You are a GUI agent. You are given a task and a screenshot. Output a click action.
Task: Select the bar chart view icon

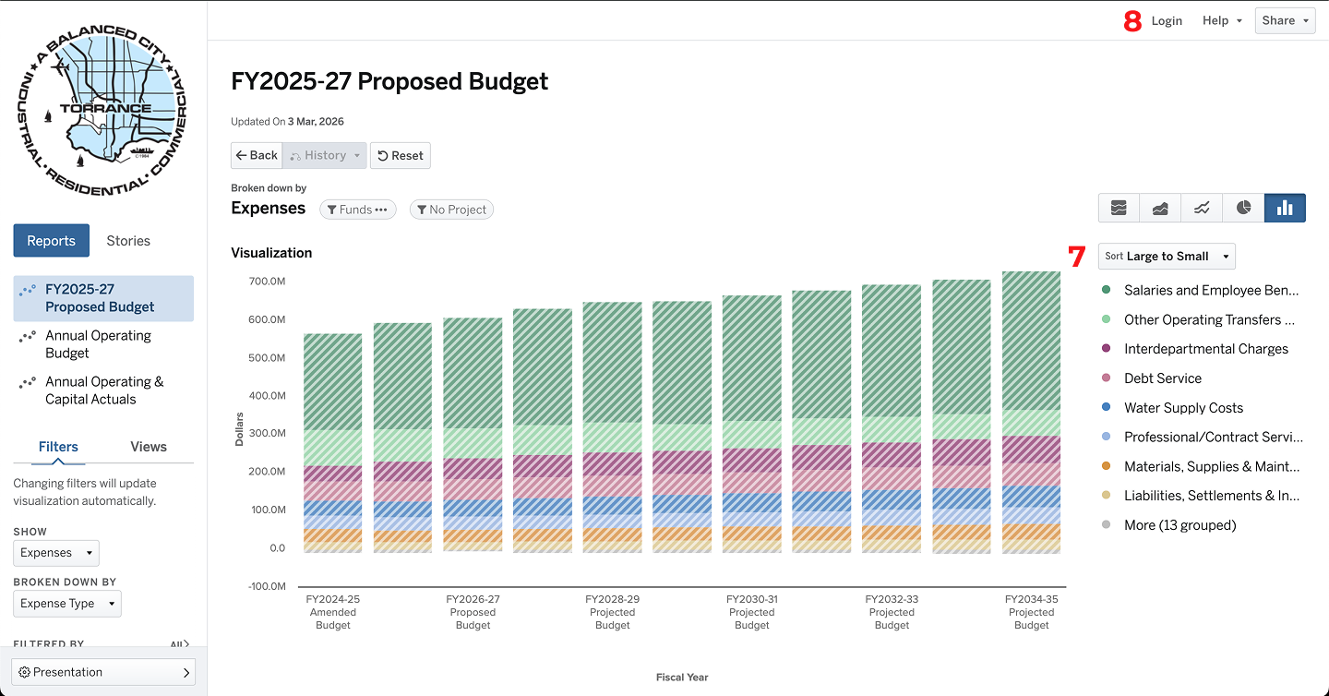[x=1285, y=208]
